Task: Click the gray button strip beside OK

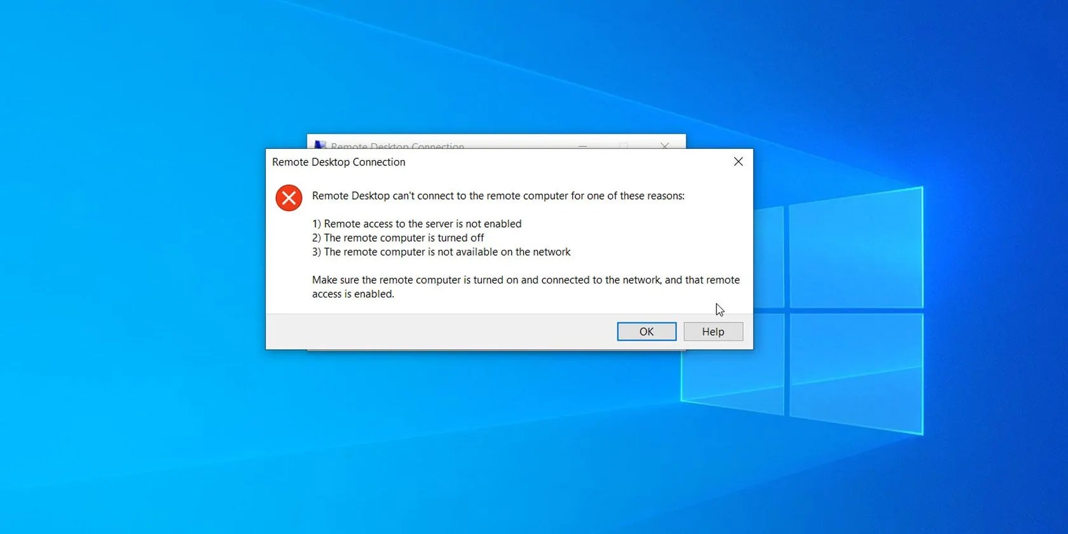Action: click(x=439, y=331)
